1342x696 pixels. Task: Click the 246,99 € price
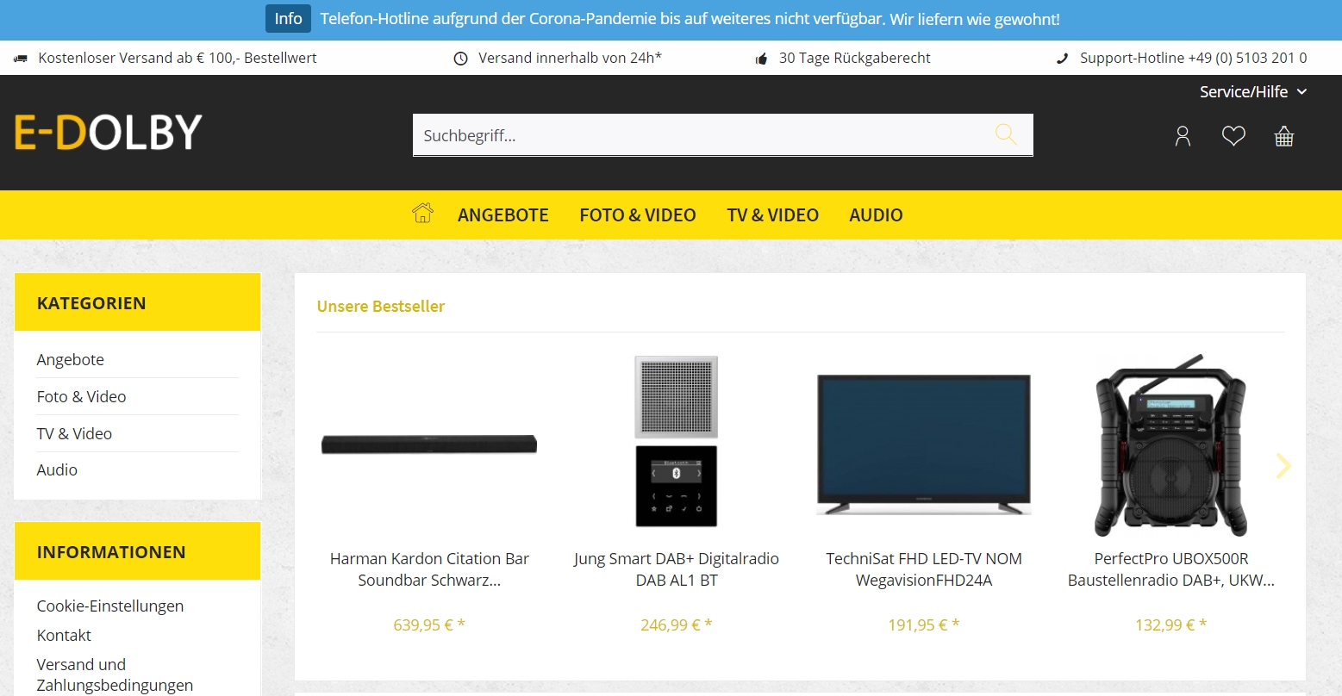[x=677, y=625]
